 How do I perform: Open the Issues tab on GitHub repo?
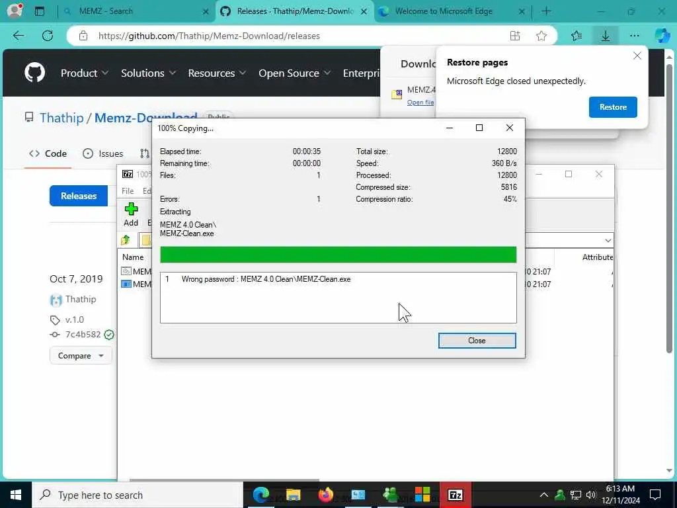(x=102, y=153)
